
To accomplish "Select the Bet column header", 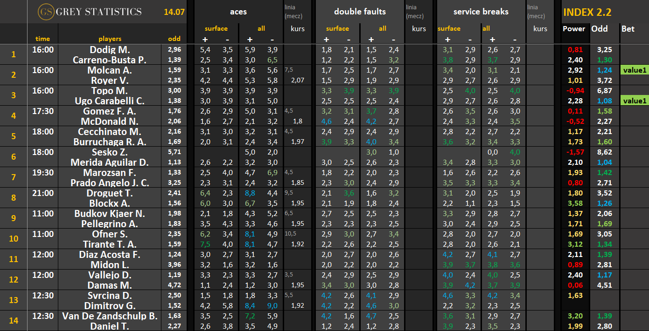I will (x=628, y=28).
